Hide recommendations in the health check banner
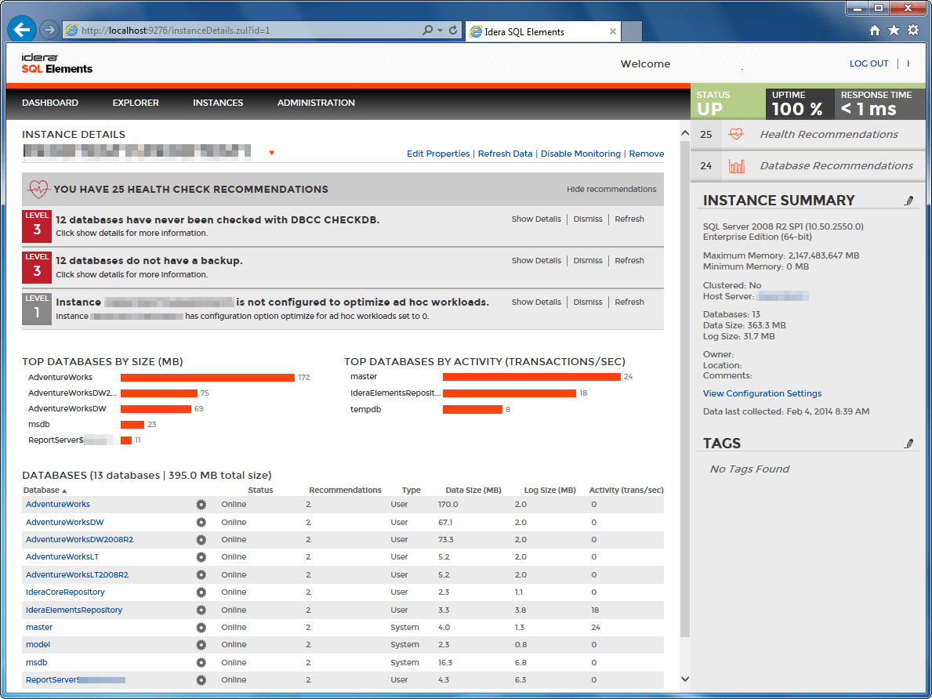 coord(611,189)
